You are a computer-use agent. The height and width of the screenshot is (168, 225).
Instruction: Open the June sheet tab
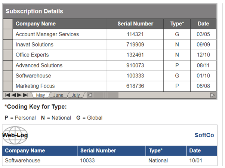[58, 95]
